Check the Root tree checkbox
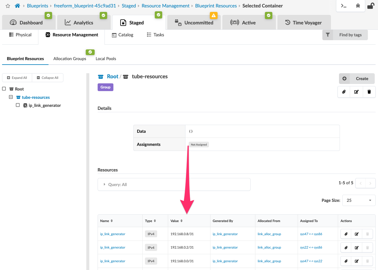The width and height of the screenshot is (378, 270). point(4,89)
